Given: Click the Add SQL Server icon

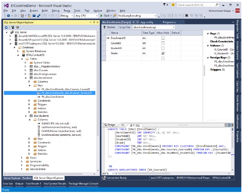Looking at the screenshot, I should 12,27.
